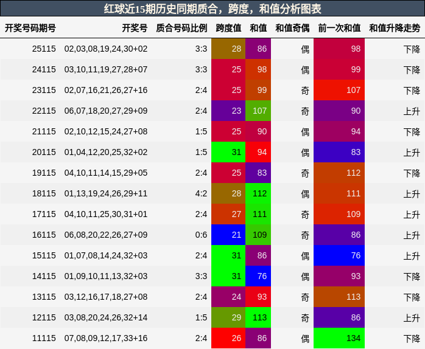The width and height of the screenshot is (425, 349).
Task: Click draw numbers 01,04,12,20,25,32+02
Action: [x=106, y=152]
